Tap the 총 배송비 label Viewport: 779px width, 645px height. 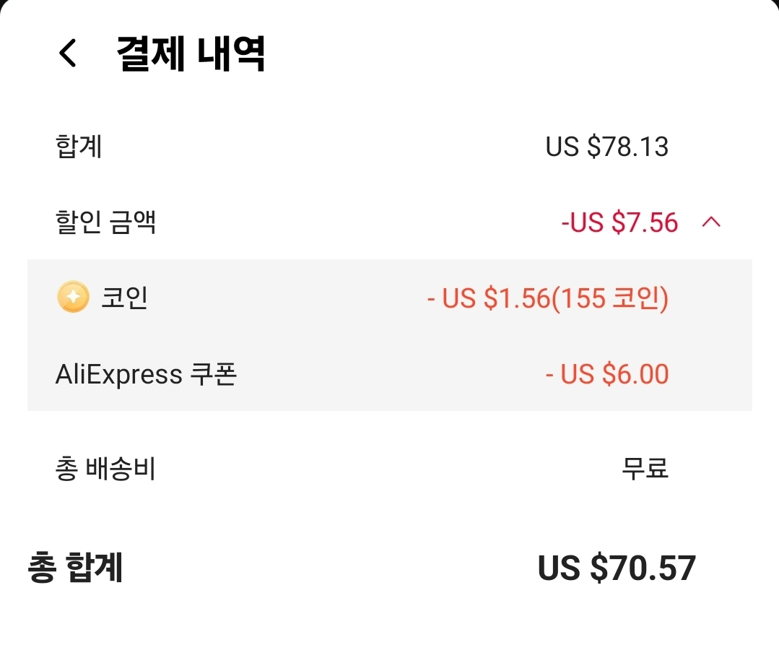105,469
